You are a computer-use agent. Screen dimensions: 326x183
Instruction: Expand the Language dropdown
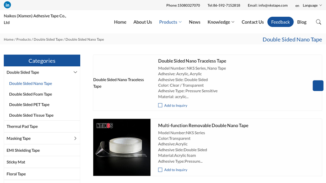coord(312,5)
